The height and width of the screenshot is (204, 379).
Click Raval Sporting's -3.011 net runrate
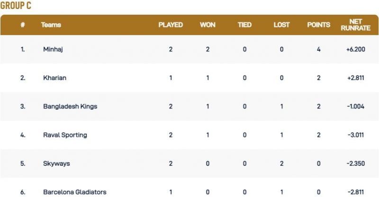[x=355, y=135]
